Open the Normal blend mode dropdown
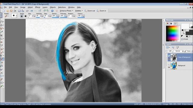Image resolution: width=193 pixels, height=108 pixels. click(x=179, y=51)
